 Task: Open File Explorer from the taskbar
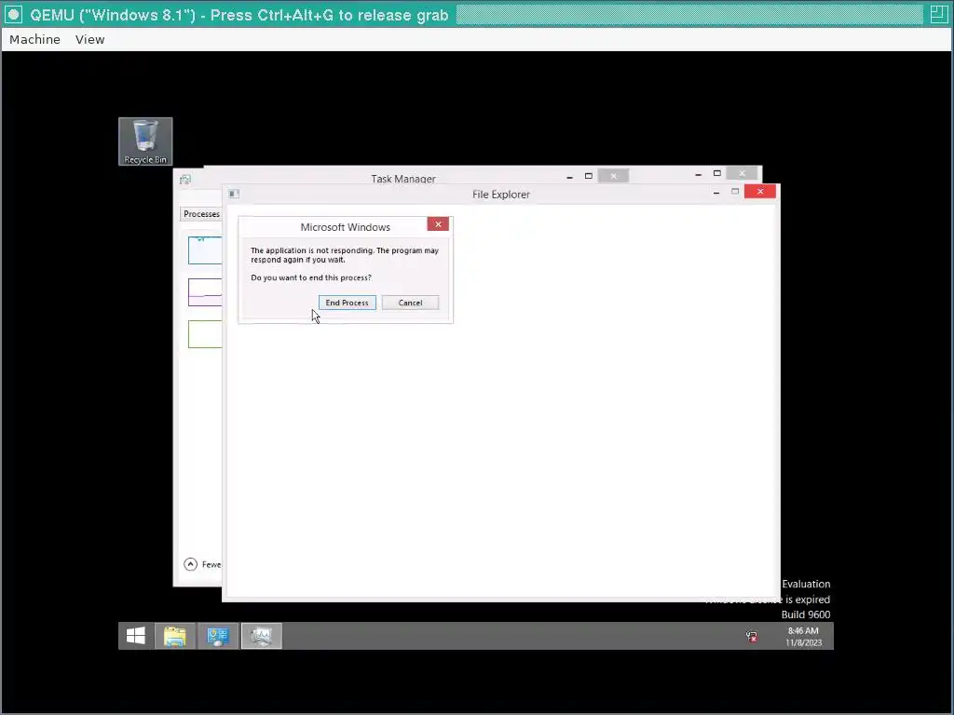click(x=175, y=636)
